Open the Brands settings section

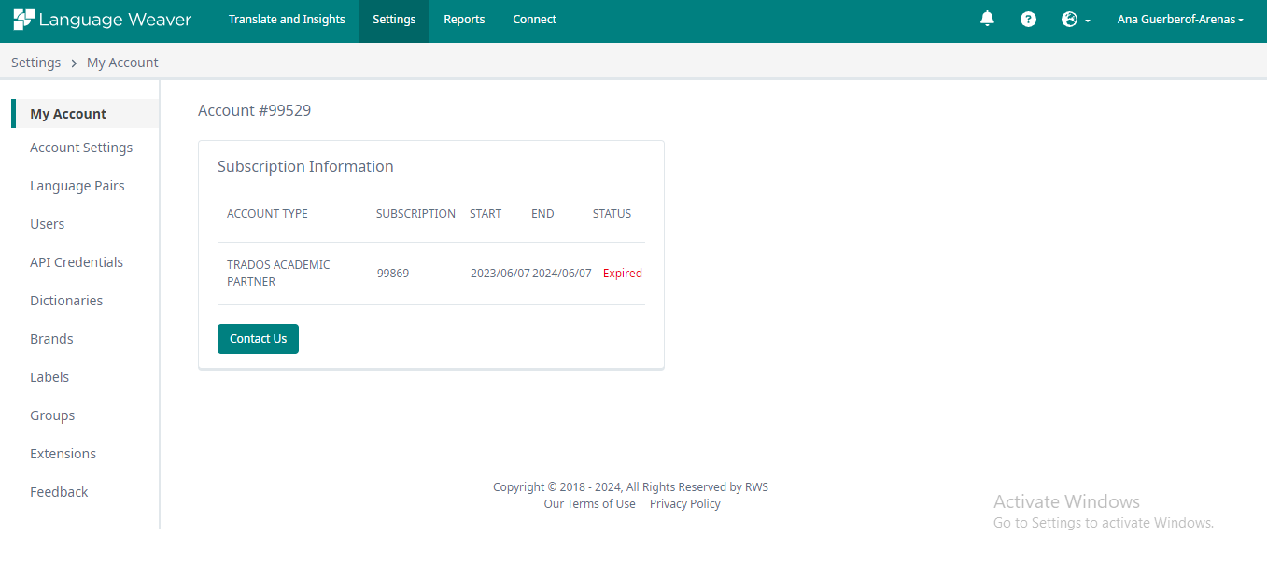point(51,338)
